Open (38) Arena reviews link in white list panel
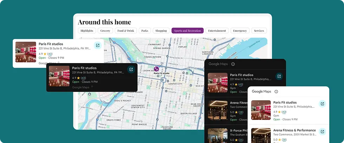Image resolution: width=344 pixels, height=143 pixels. [284, 140]
